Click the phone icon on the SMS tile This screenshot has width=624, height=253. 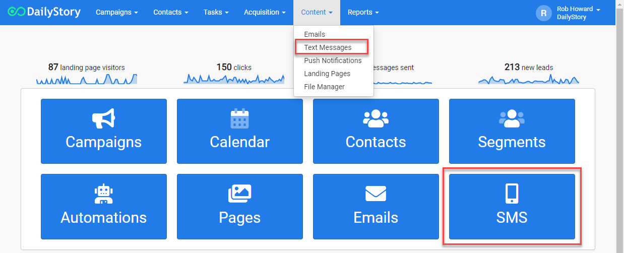point(512,194)
